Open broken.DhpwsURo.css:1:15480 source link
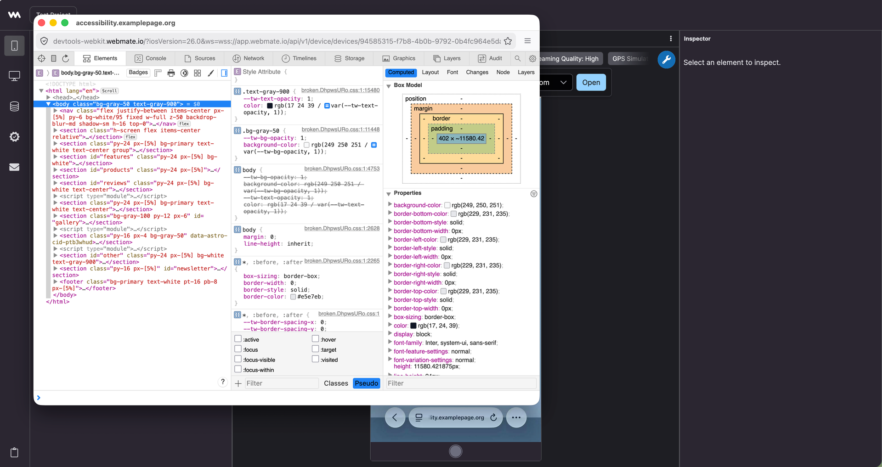The width and height of the screenshot is (882, 467). tap(340, 90)
